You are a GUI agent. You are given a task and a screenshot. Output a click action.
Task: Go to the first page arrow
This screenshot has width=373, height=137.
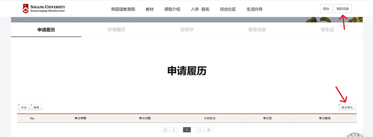[x=166, y=130]
